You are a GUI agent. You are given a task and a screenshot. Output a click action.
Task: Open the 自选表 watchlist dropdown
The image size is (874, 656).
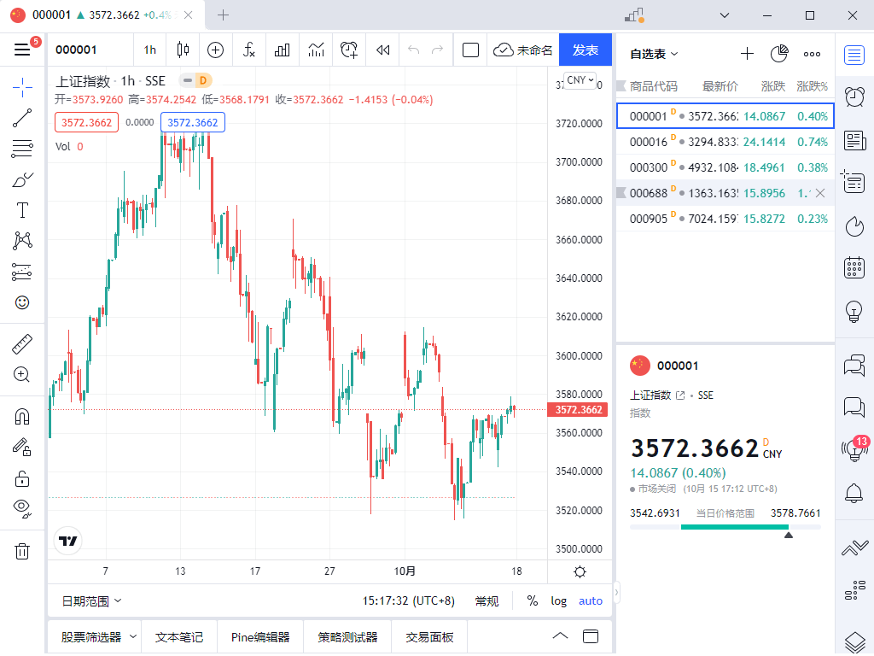point(652,53)
